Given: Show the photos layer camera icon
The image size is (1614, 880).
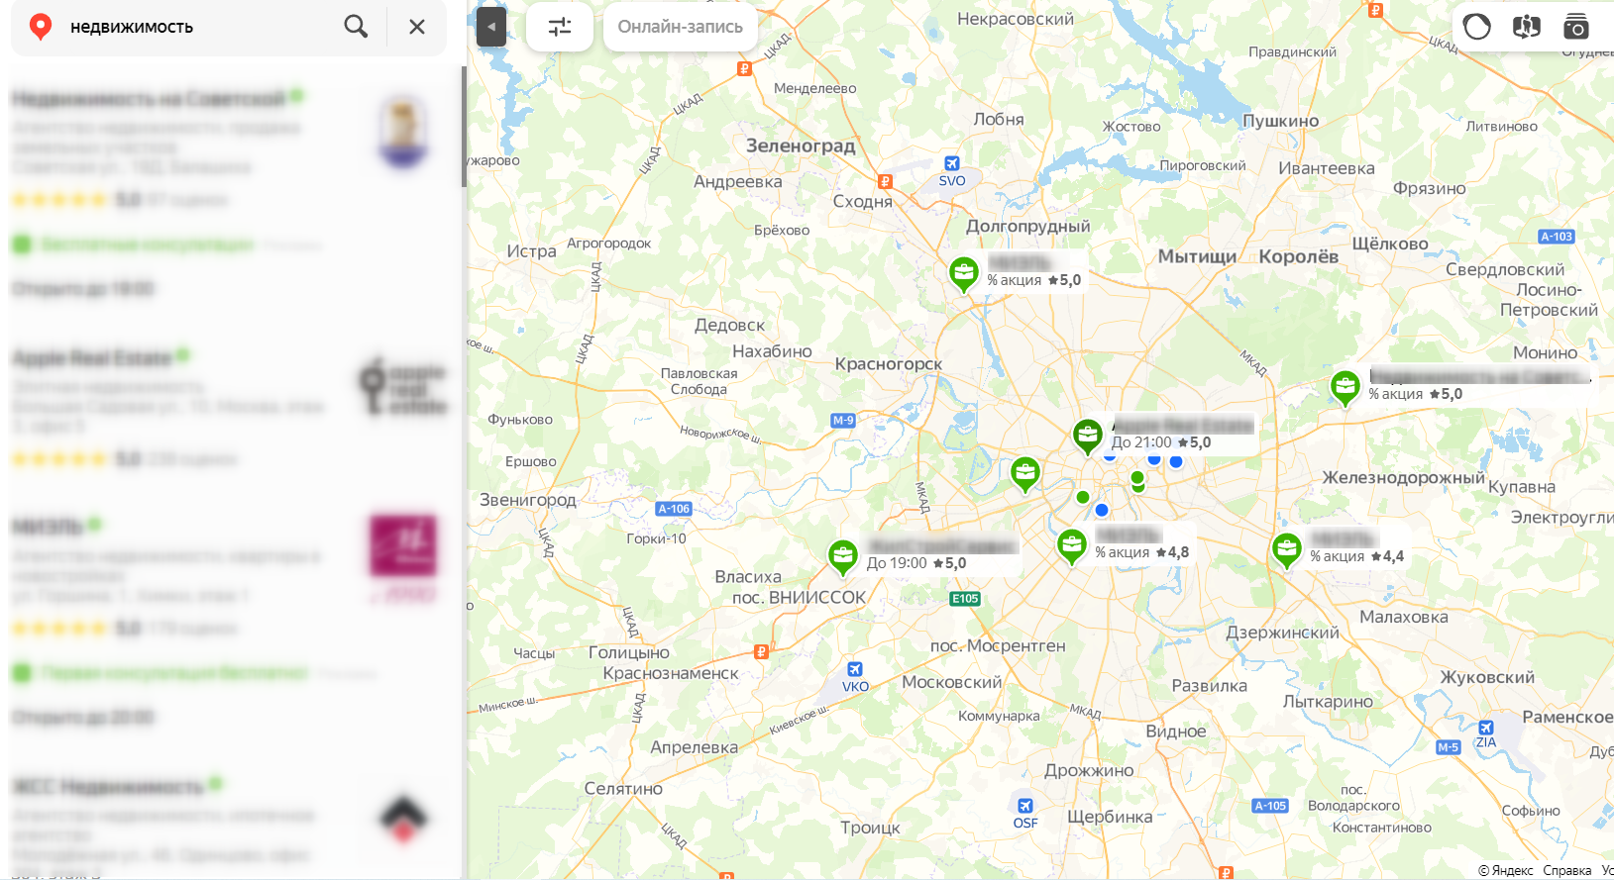Looking at the screenshot, I should tap(1575, 27).
